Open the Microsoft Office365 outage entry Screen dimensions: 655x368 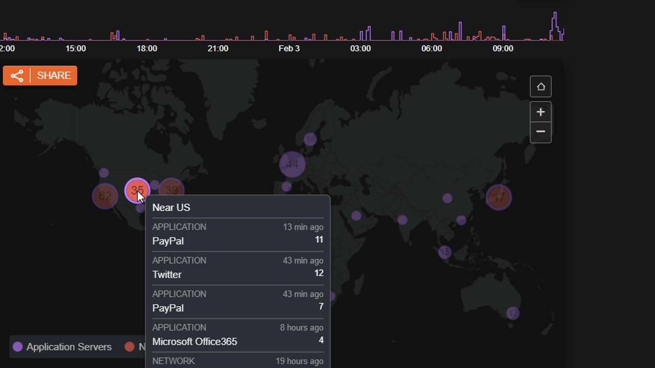click(238, 335)
